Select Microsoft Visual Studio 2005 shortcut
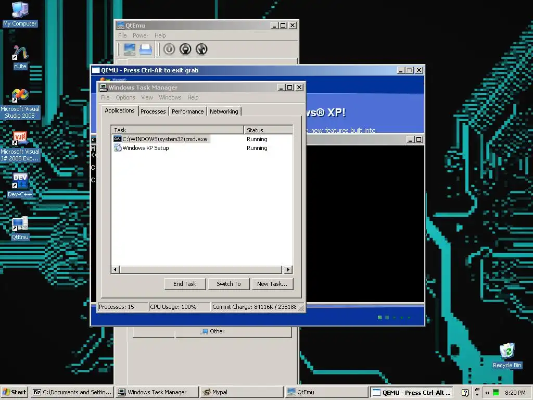 pyautogui.click(x=20, y=104)
